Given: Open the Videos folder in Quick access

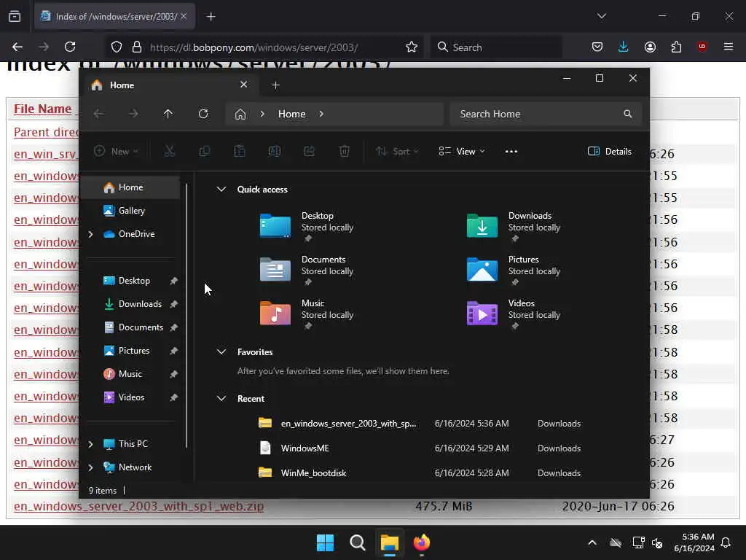Looking at the screenshot, I should tap(515, 314).
